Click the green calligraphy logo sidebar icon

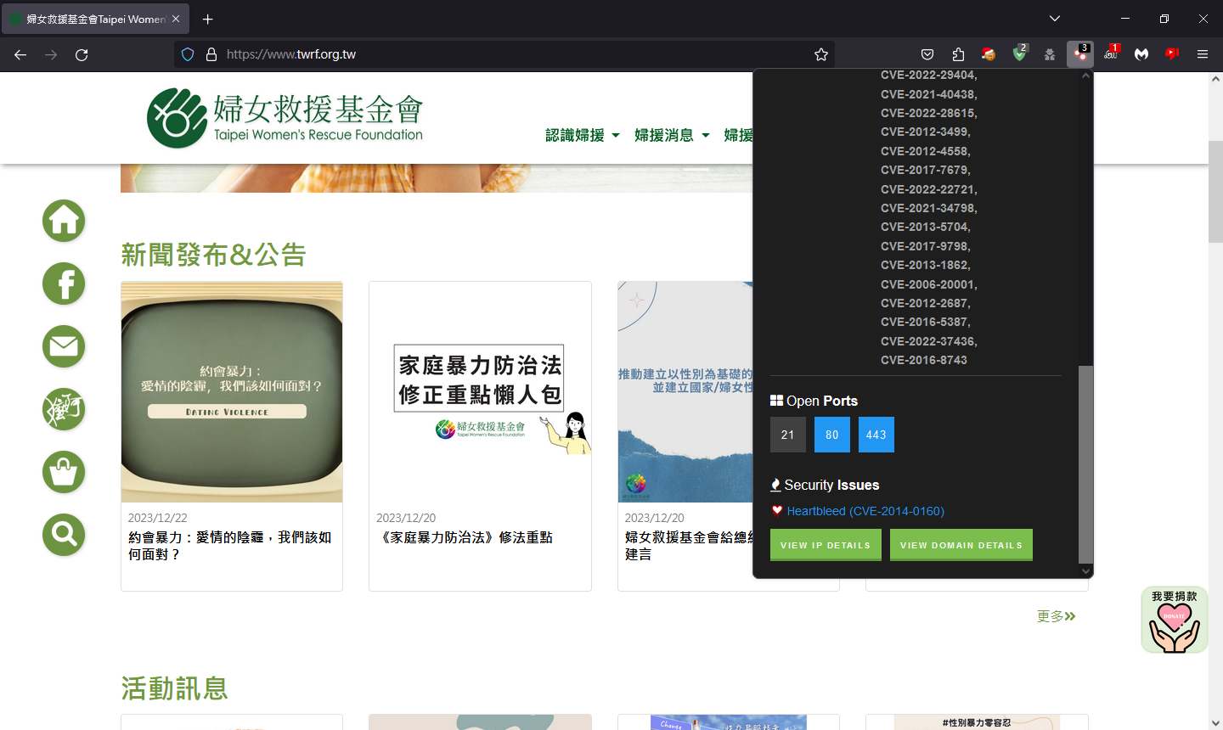point(64,409)
